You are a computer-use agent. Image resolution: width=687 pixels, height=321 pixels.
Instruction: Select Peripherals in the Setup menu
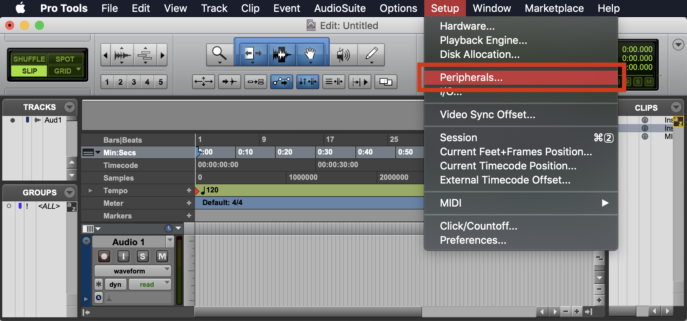[x=521, y=77]
